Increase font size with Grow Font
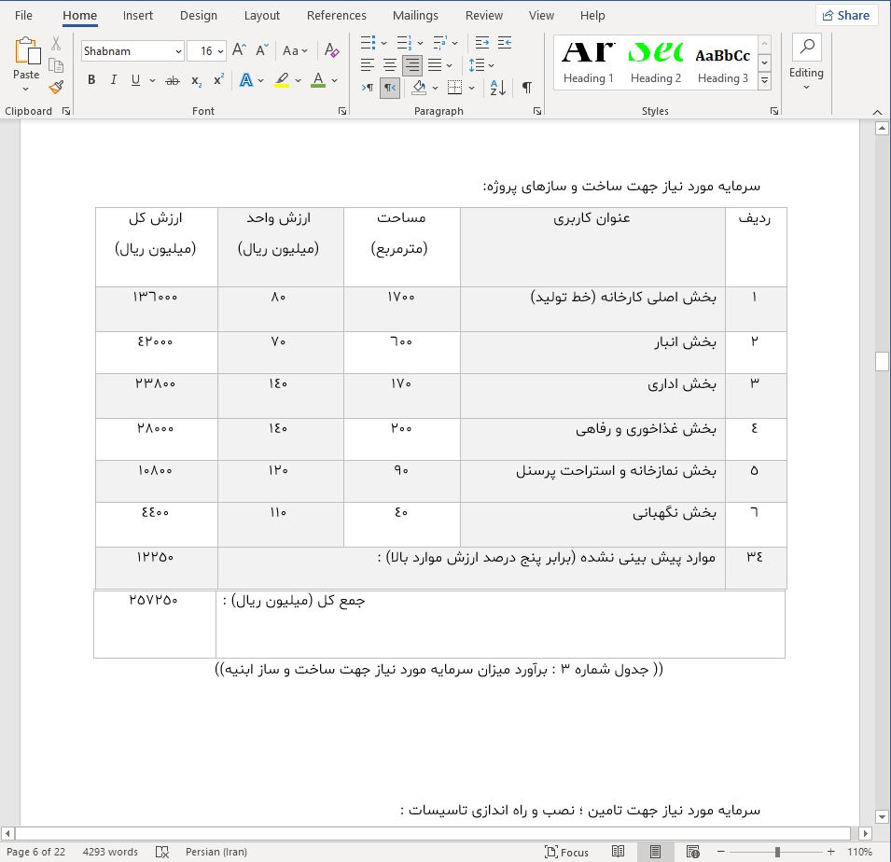This screenshot has width=891, height=862. (x=239, y=50)
